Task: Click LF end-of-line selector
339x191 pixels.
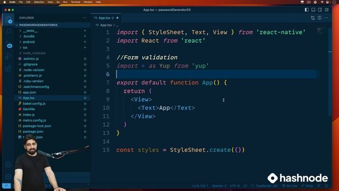Action: (x=245, y=186)
